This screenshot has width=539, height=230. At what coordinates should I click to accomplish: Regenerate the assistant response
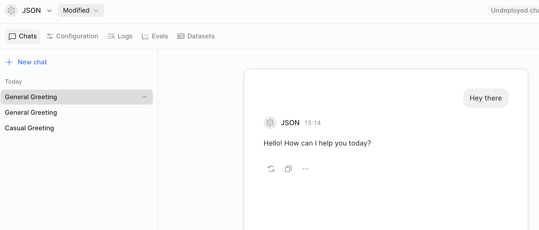[271, 169]
